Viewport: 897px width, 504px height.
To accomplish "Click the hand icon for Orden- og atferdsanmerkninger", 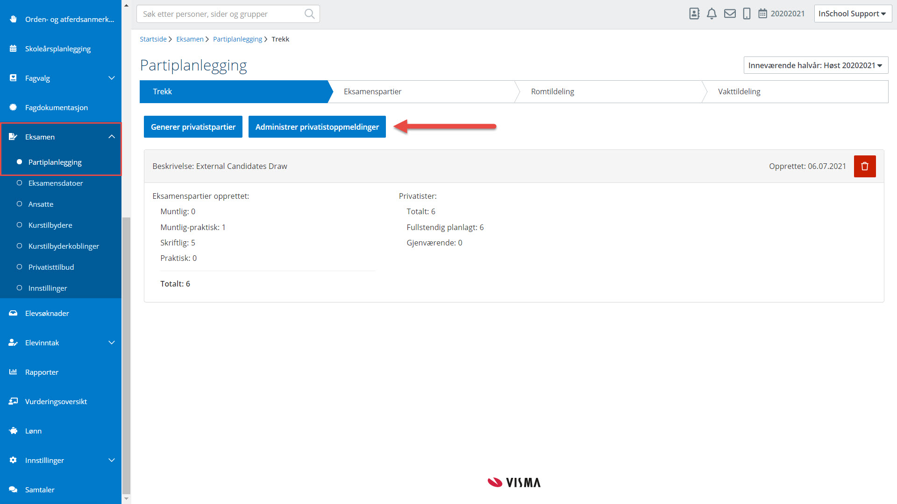I will click(x=13, y=19).
